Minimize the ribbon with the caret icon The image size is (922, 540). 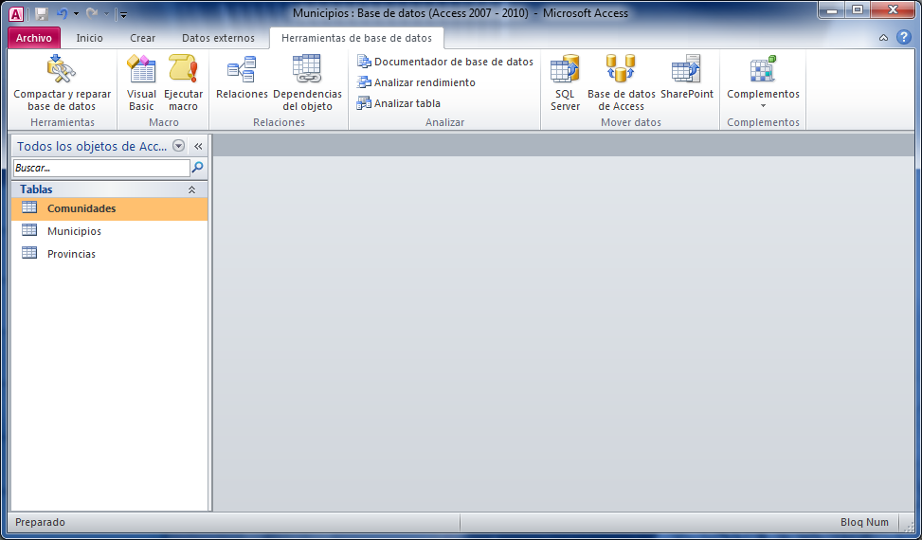coord(883,38)
